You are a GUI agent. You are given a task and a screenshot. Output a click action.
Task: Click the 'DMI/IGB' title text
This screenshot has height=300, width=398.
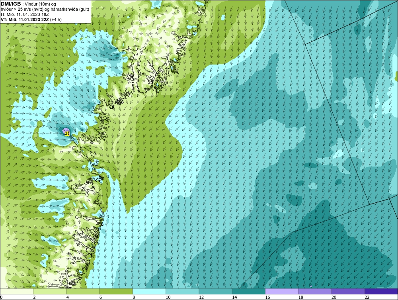pyautogui.click(x=11, y=4)
